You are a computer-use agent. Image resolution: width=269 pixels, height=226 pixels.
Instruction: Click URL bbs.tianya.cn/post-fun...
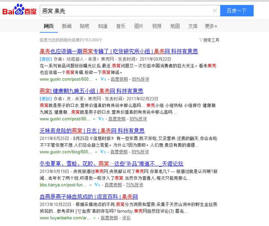pos(63,185)
